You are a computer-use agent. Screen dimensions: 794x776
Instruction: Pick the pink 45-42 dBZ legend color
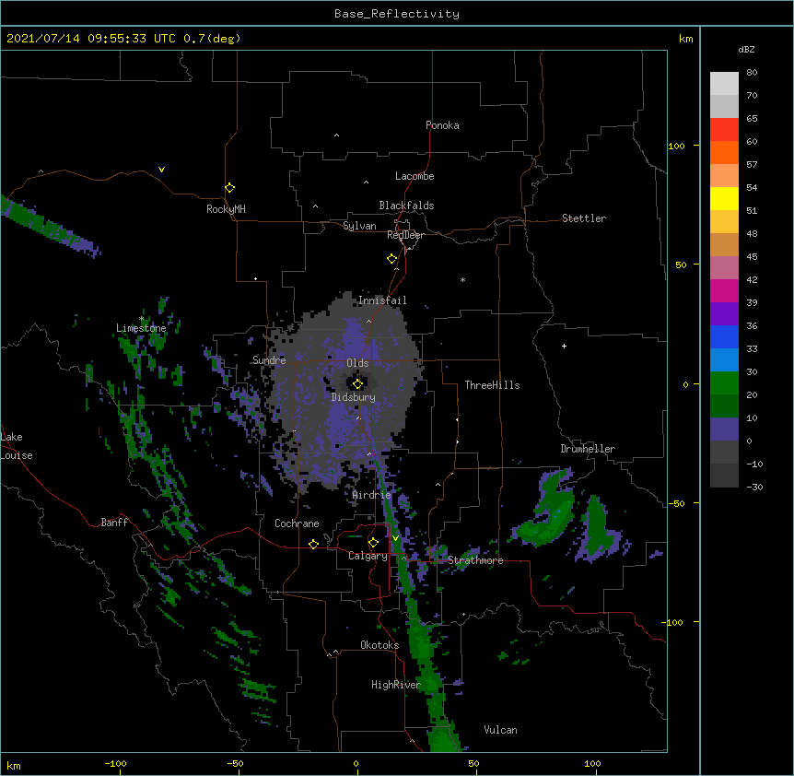(x=724, y=267)
